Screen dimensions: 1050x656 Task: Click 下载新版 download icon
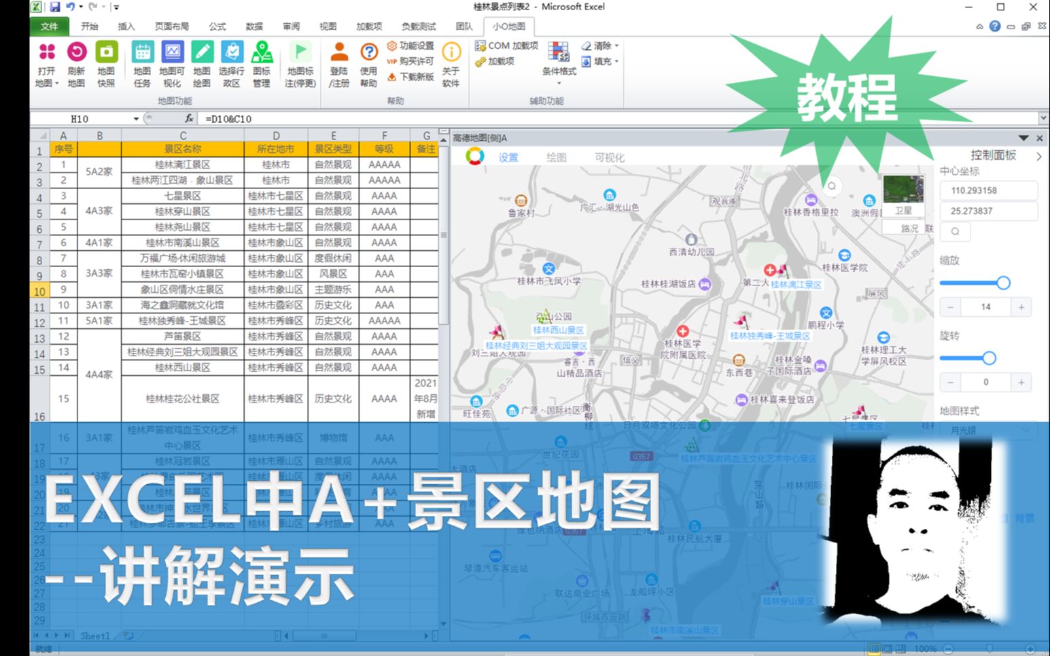pyautogui.click(x=392, y=77)
